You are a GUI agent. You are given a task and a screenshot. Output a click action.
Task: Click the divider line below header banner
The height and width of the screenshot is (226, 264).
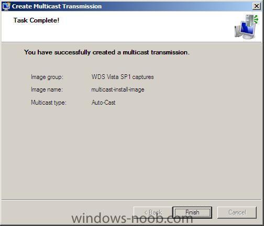click(x=131, y=42)
